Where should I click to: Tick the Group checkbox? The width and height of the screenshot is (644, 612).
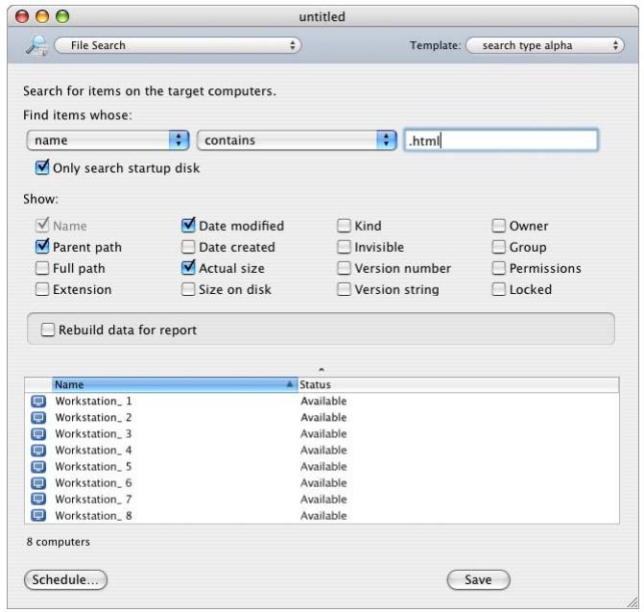pyautogui.click(x=499, y=247)
